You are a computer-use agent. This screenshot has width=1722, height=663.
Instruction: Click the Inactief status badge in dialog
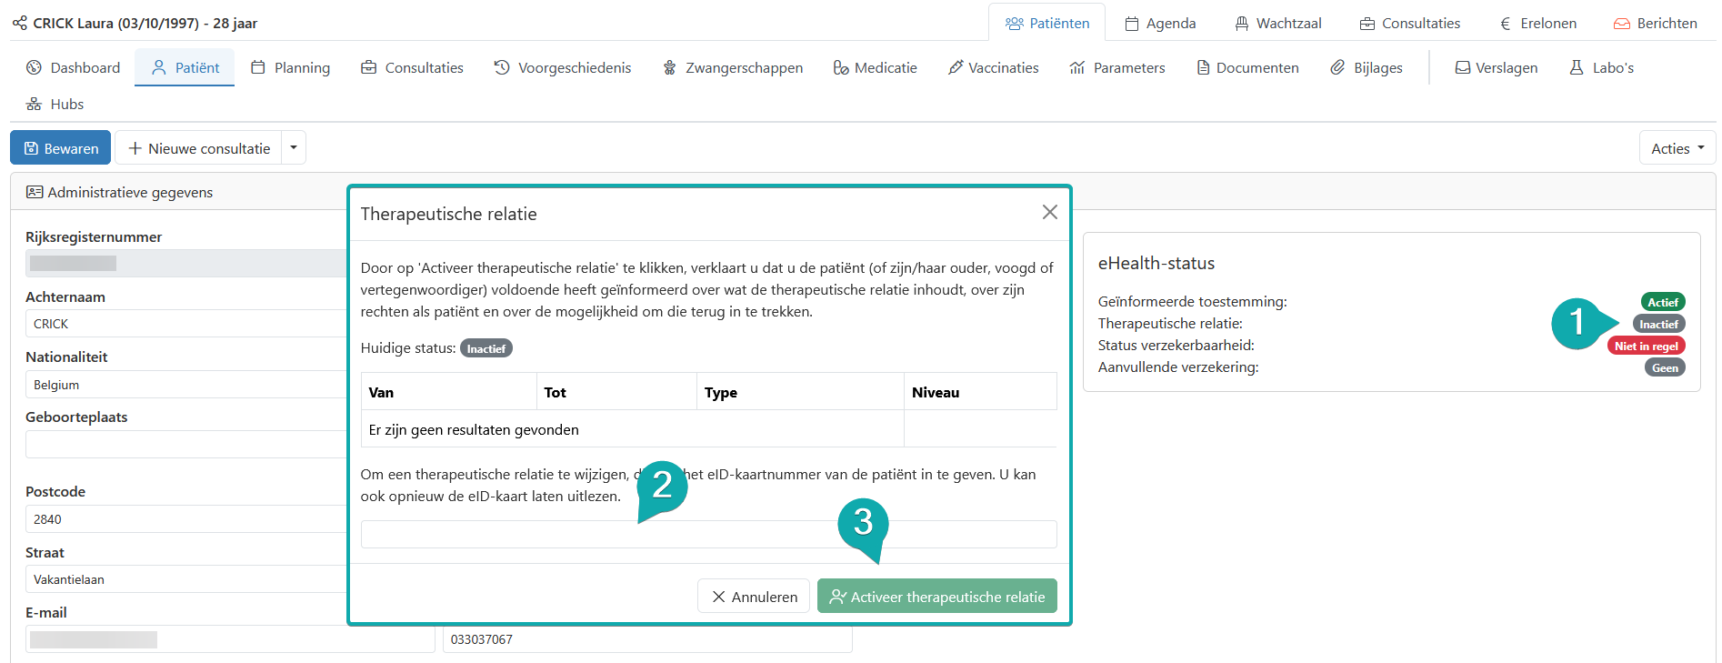tap(486, 348)
